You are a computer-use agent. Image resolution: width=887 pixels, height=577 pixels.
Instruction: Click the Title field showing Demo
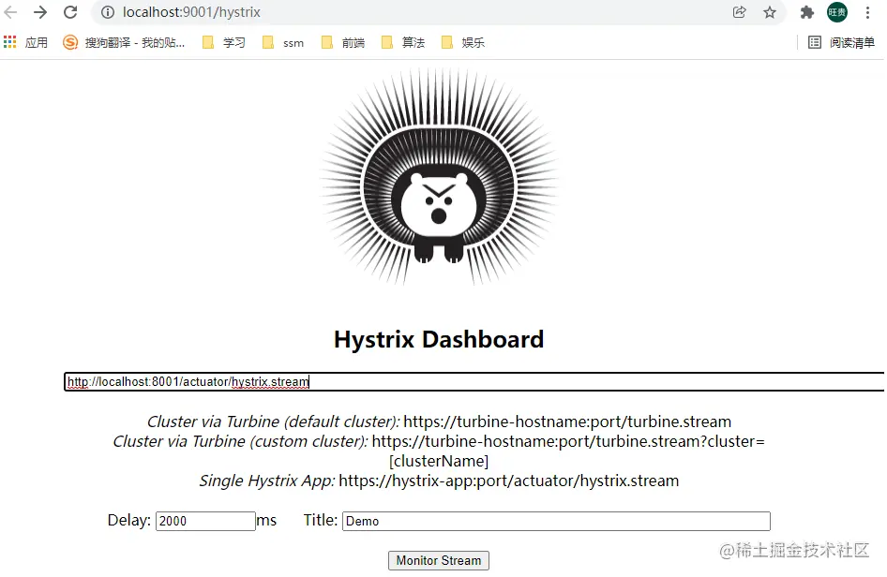point(556,521)
